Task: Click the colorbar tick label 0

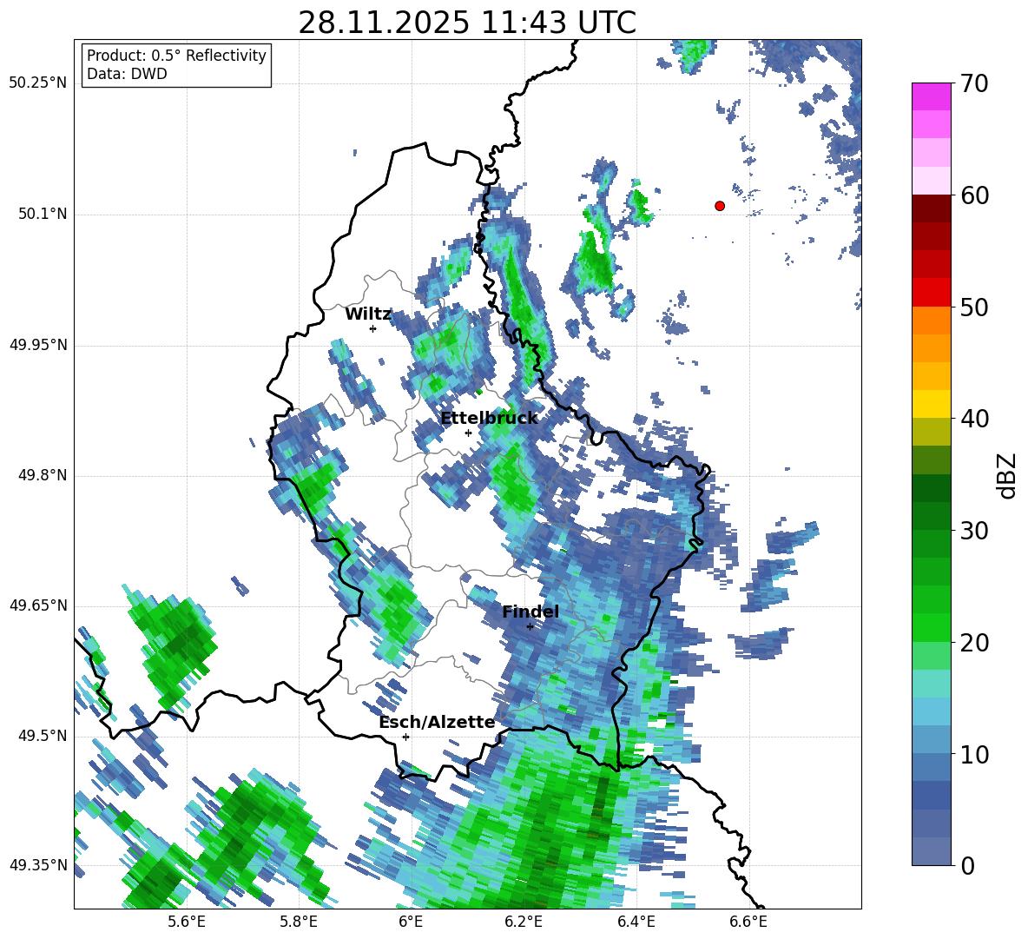Action: tap(968, 865)
